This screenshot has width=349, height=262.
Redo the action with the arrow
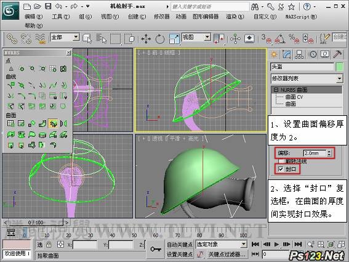74,6
